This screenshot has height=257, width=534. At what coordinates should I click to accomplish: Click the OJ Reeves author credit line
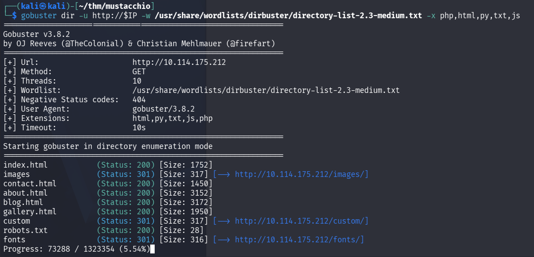[139, 44]
